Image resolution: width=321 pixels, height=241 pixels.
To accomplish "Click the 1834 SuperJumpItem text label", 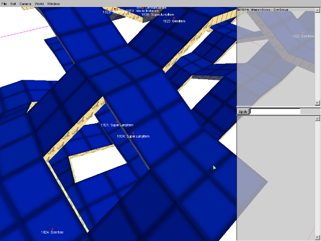I will coord(133,137).
